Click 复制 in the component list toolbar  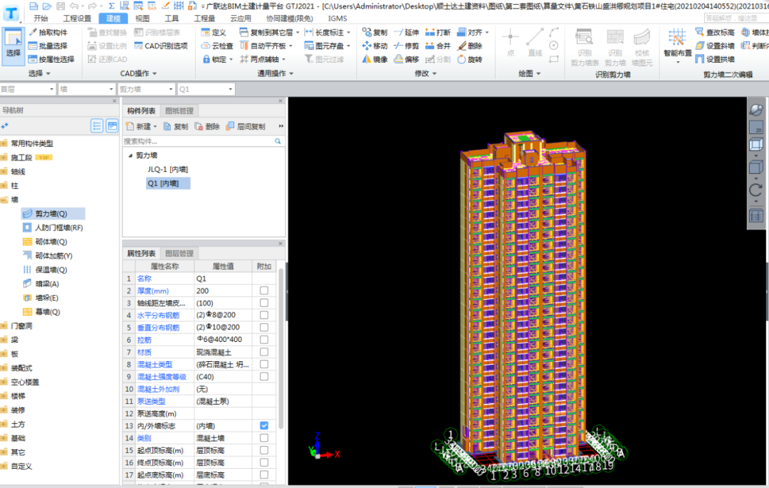pos(176,127)
